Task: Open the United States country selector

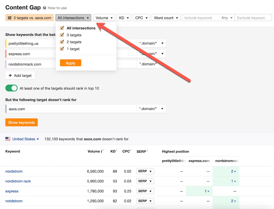Action: tap(25, 139)
